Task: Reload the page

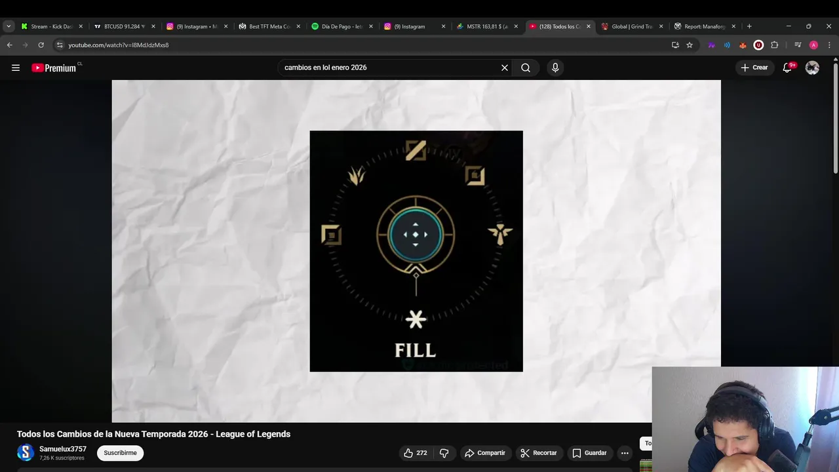Action: point(41,45)
